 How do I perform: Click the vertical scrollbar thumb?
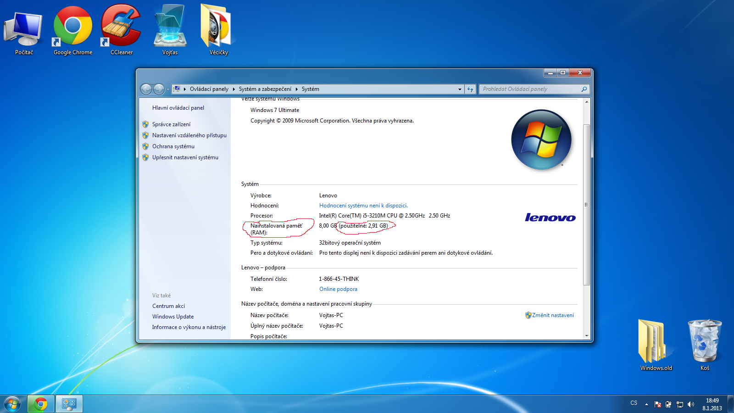pos(586,205)
